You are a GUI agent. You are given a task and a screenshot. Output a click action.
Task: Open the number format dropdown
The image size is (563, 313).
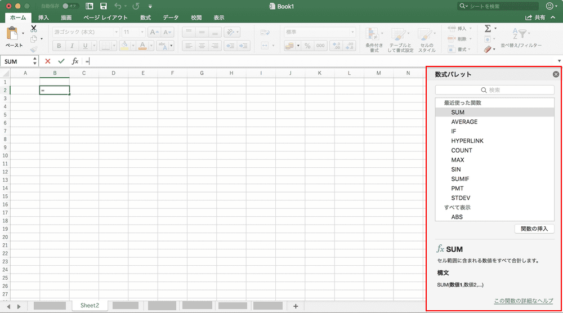[352, 32]
